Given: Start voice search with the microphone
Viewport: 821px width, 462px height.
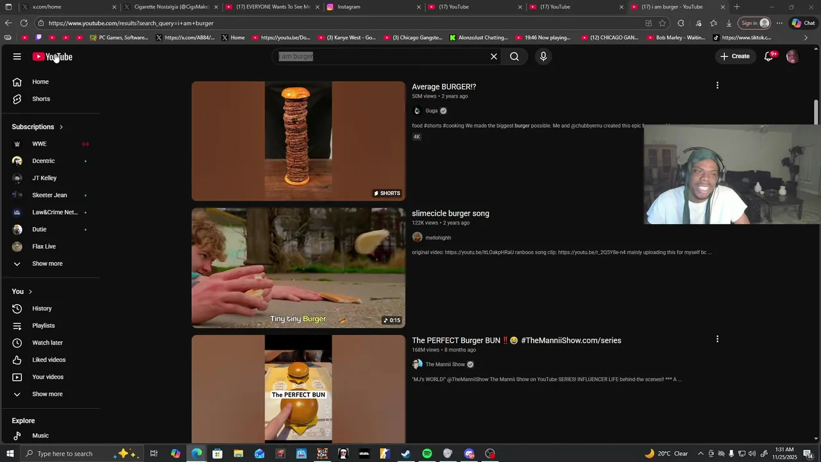Looking at the screenshot, I should tap(543, 56).
